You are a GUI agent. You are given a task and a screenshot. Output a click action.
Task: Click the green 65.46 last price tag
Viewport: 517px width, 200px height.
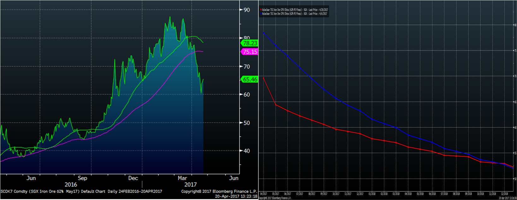(250, 79)
